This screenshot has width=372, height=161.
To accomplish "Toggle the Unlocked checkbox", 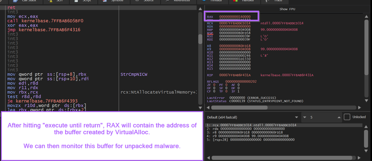I will pos(347,117).
